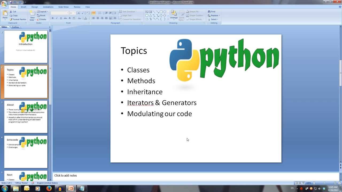Toggle Bold formatting
This screenshot has height=192, width=342.
[x=52, y=18]
